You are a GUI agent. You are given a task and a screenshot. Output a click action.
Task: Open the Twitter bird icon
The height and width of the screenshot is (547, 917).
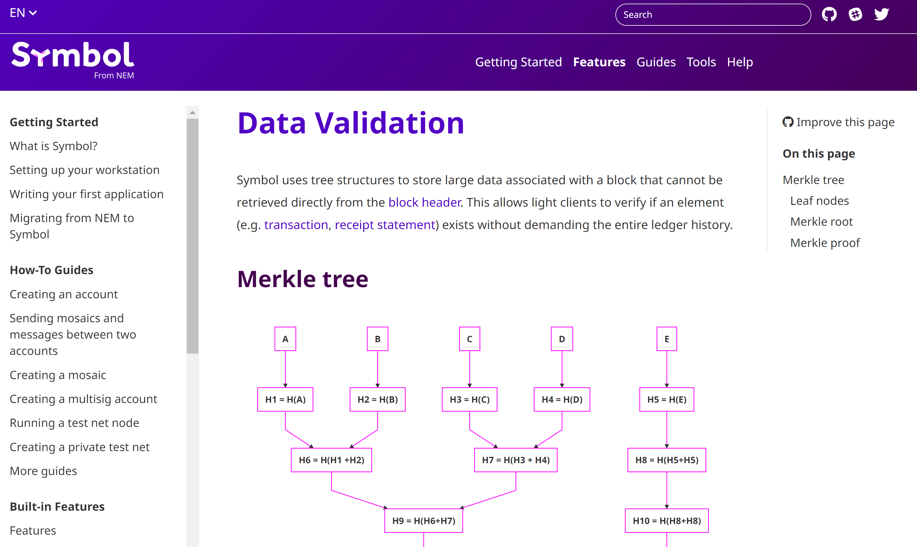click(x=881, y=15)
